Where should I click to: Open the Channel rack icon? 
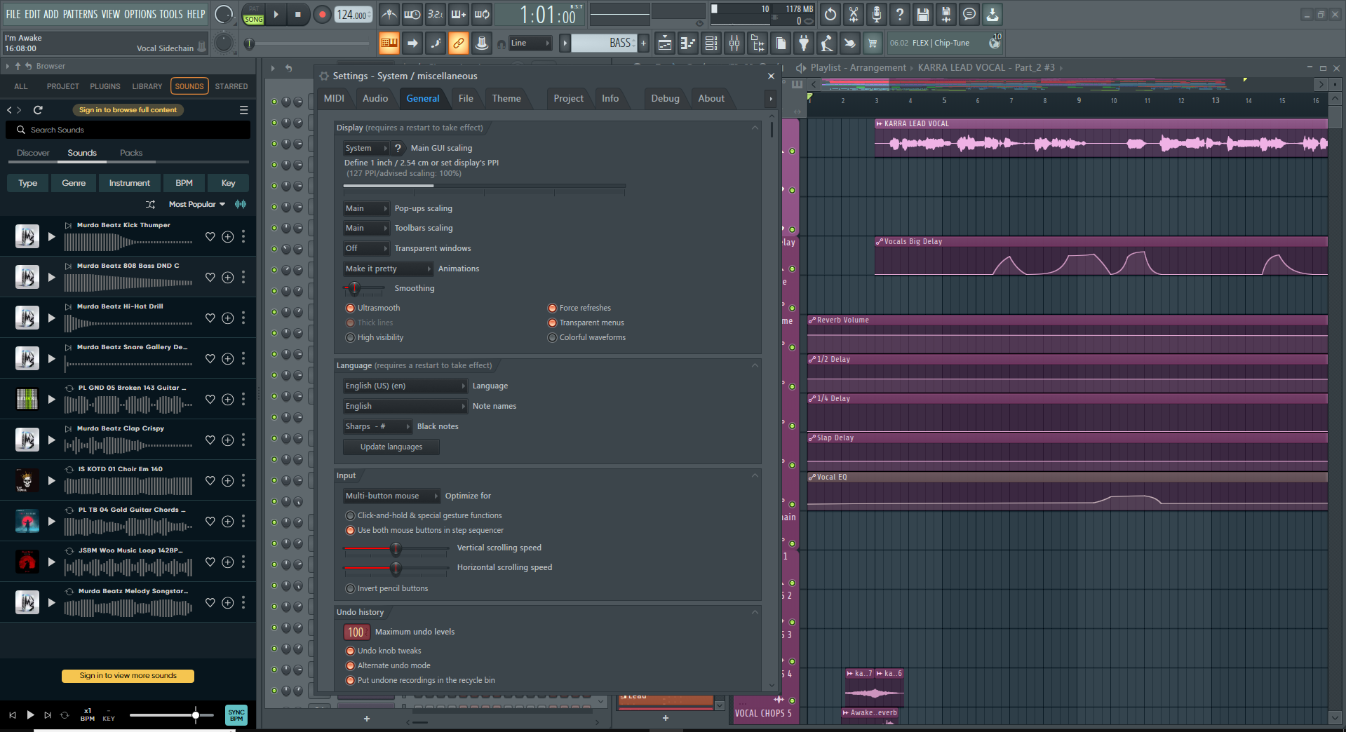click(x=711, y=43)
